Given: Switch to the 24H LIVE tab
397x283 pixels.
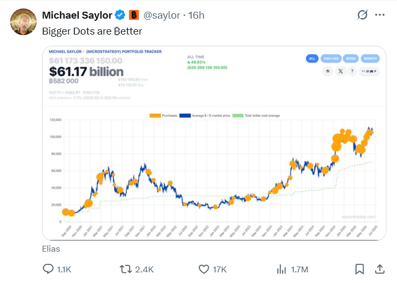Looking at the screenshot, I should 330,59.
